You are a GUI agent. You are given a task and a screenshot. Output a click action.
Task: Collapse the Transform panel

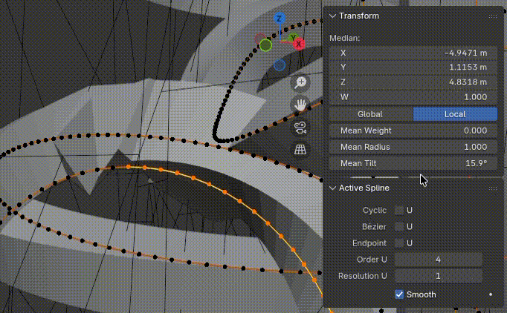click(x=333, y=16)
